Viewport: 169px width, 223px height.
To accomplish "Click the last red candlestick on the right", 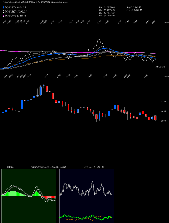I will (x=155, y=118).
